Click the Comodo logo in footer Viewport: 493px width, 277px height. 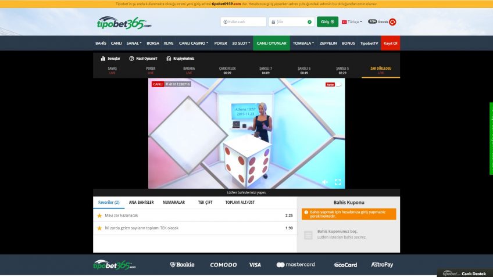224,265
